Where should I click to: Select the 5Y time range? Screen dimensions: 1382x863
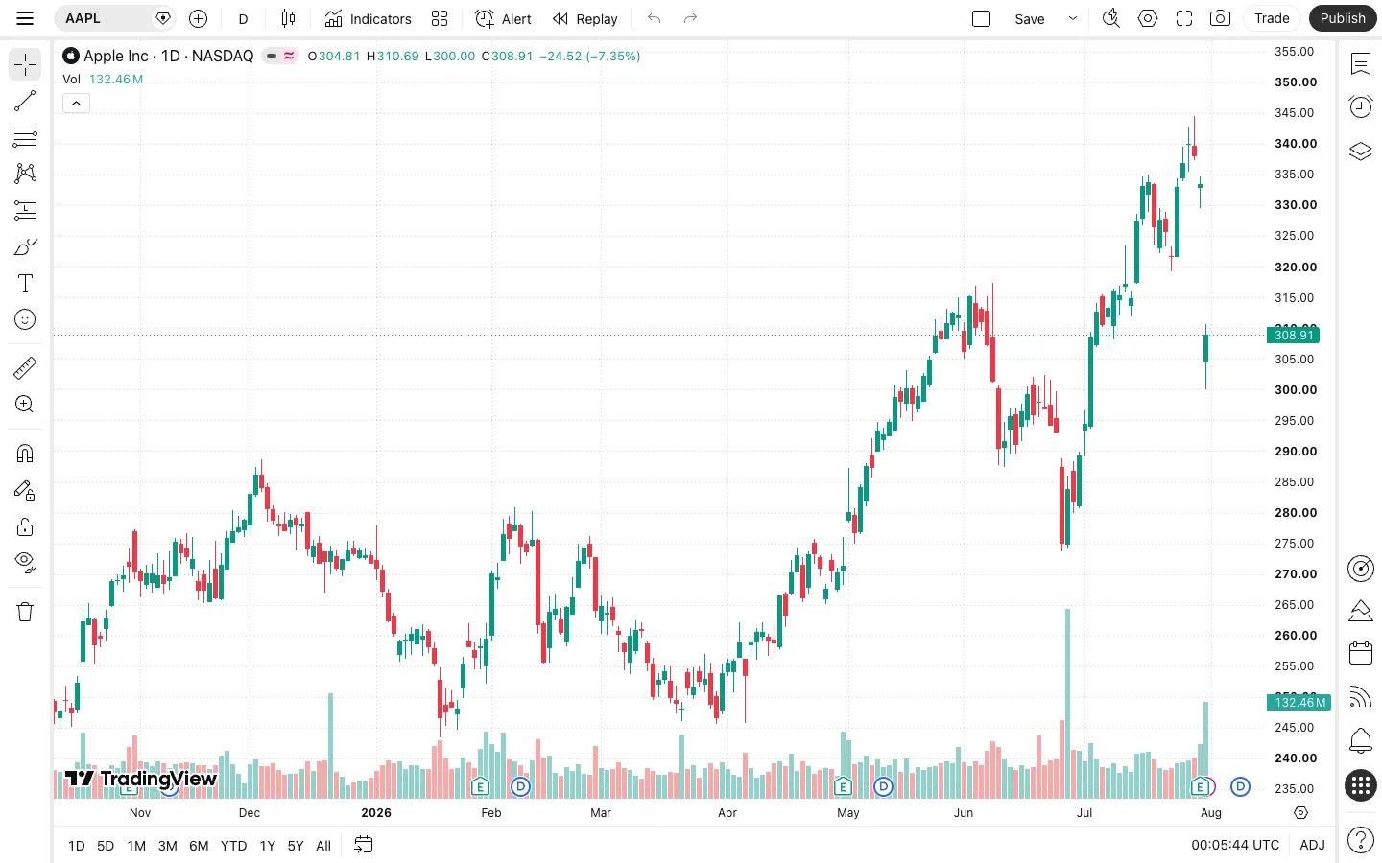click(x=296, y=846)
